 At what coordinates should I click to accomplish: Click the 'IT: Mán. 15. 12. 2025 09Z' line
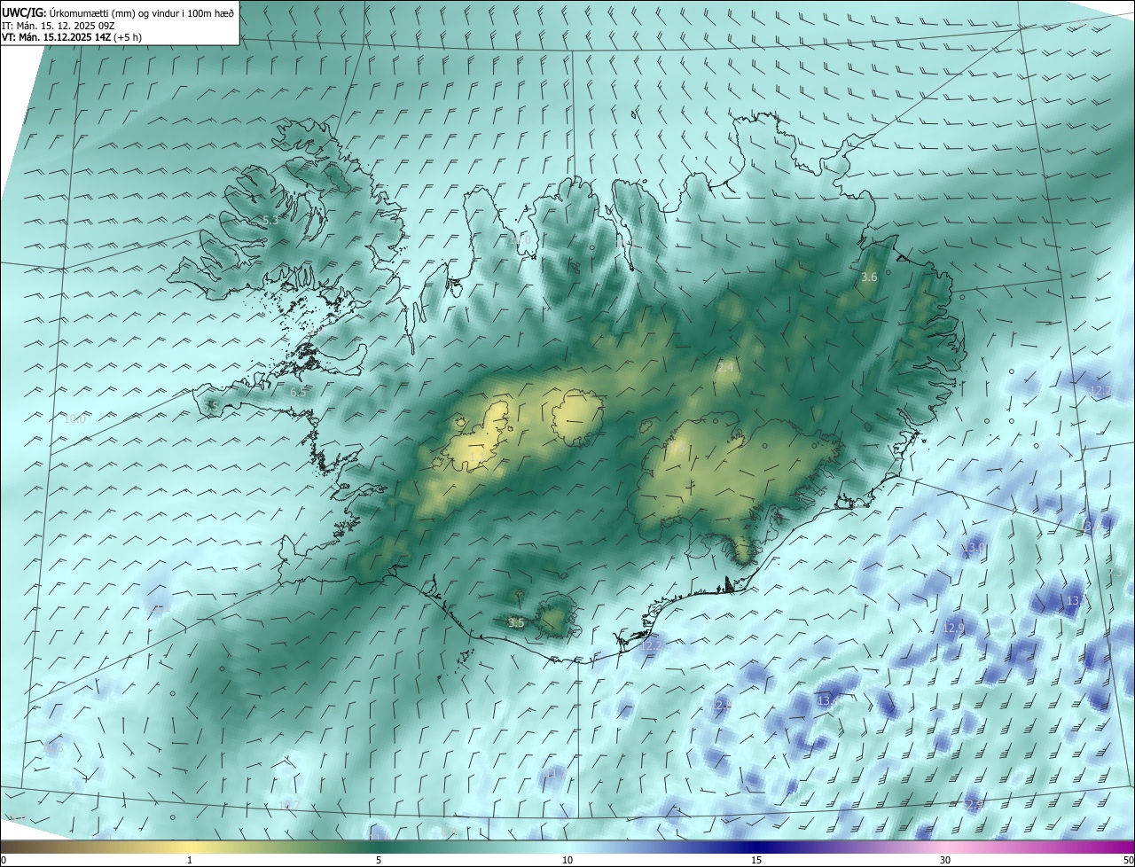click(58, 25)
